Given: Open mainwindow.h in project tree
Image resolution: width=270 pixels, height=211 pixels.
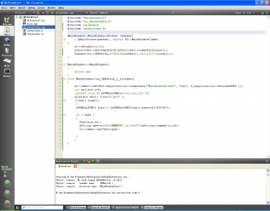Looking at the screenshot, I should pyautogui.click(x=35, y=30).
